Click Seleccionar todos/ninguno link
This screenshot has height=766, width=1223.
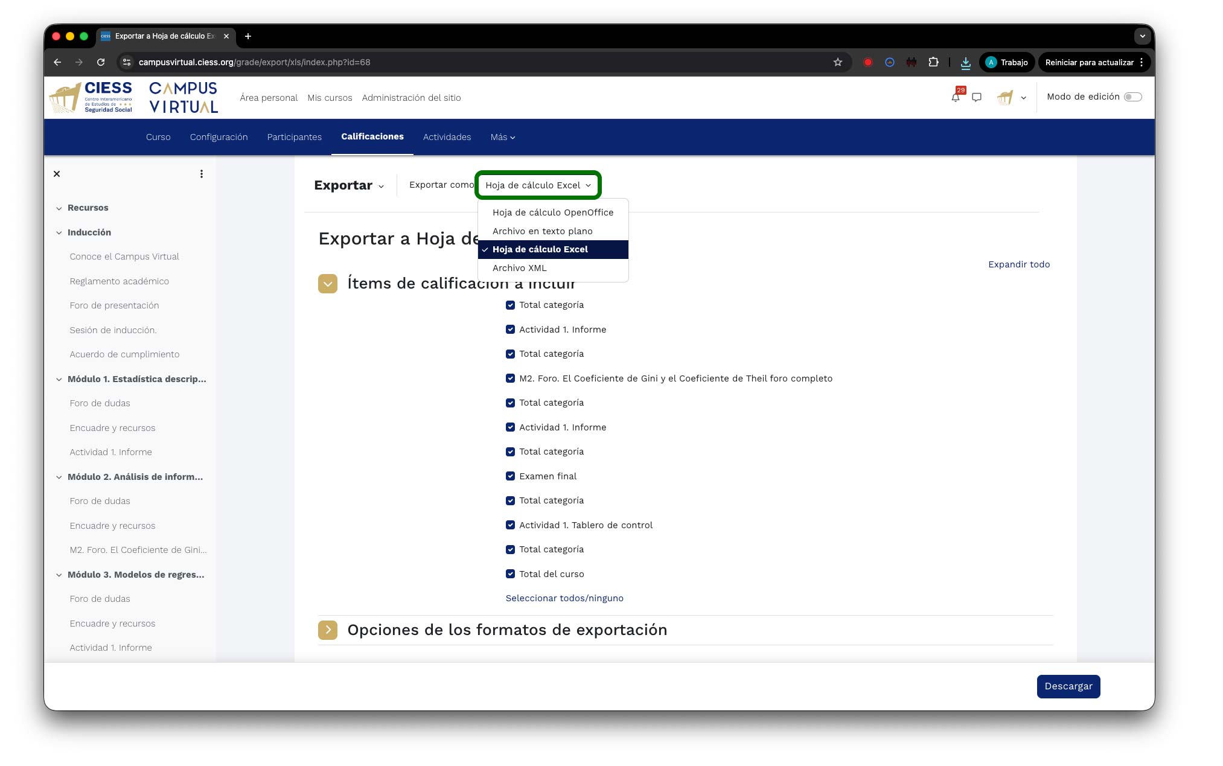click(x=564, y=598)
